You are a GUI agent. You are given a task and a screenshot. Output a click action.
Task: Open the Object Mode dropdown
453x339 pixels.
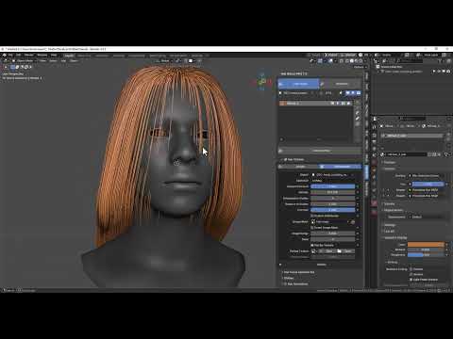[x=25, y=61]
